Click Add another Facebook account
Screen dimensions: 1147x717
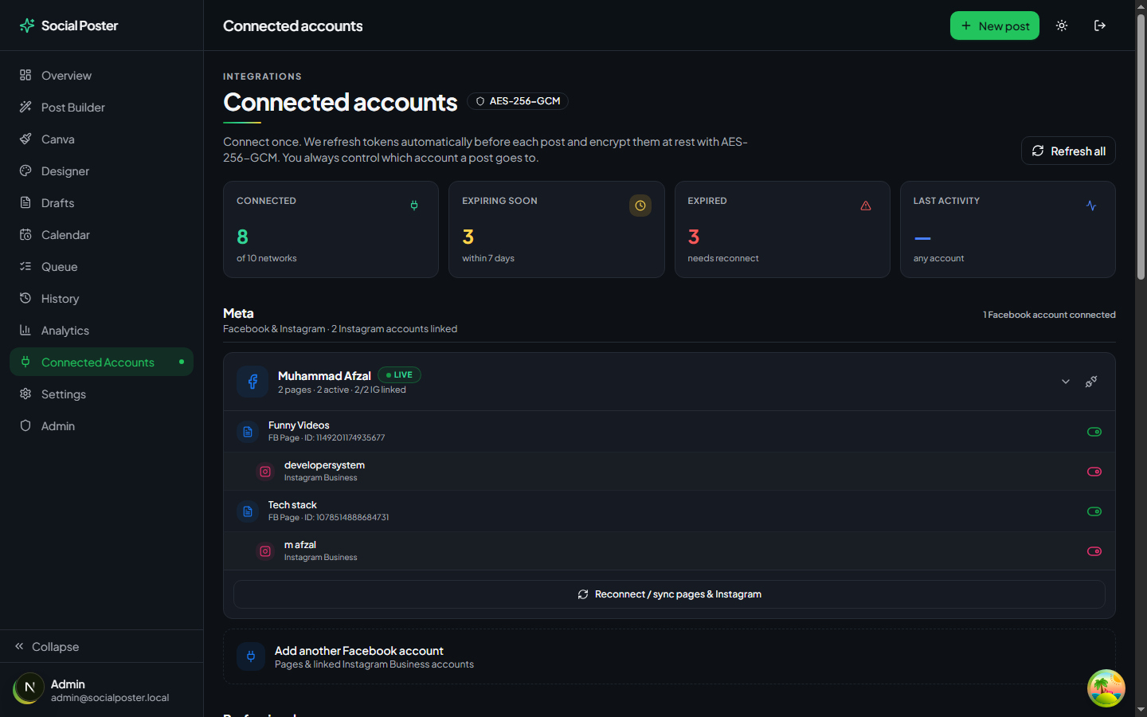coord(669,656)
